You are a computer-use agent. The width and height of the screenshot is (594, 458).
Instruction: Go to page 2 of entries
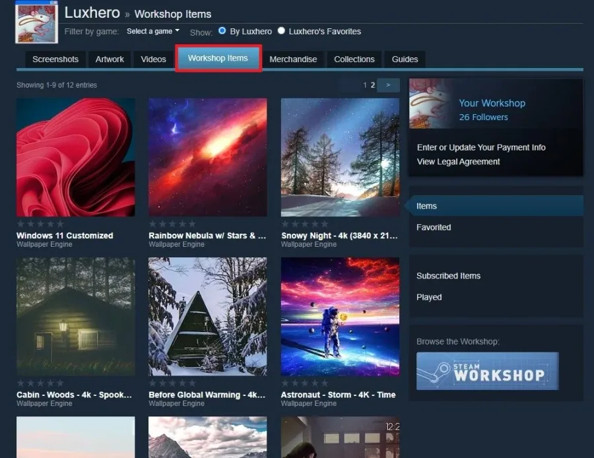point(373,85)
